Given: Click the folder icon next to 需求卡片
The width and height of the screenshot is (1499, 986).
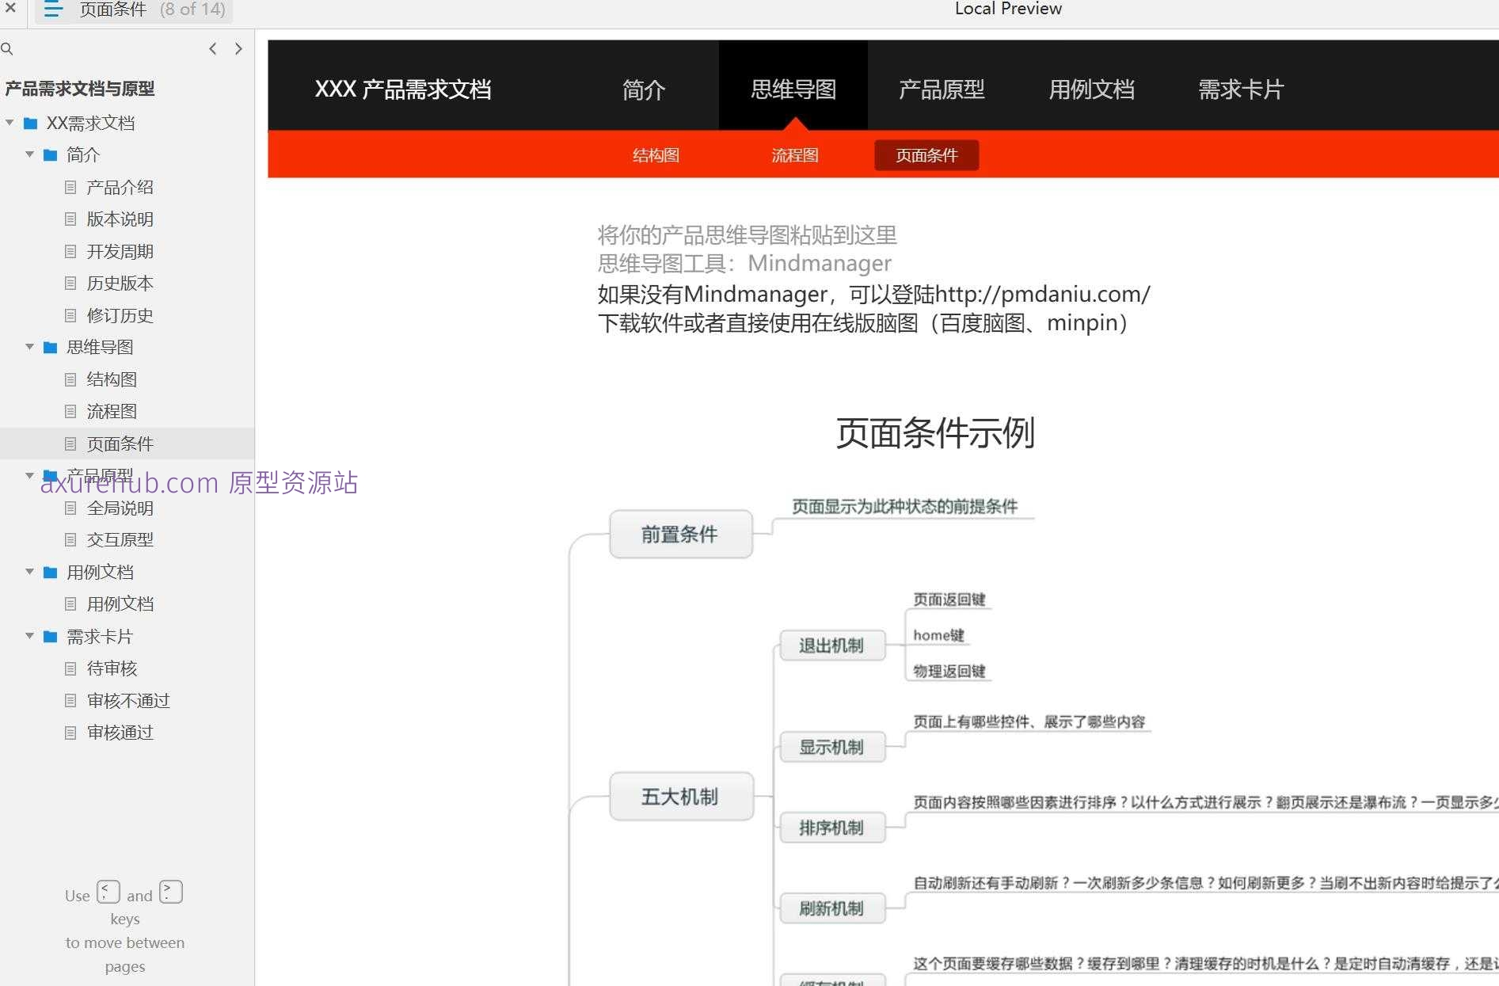Looking at the screenshot, I should 49,636.
